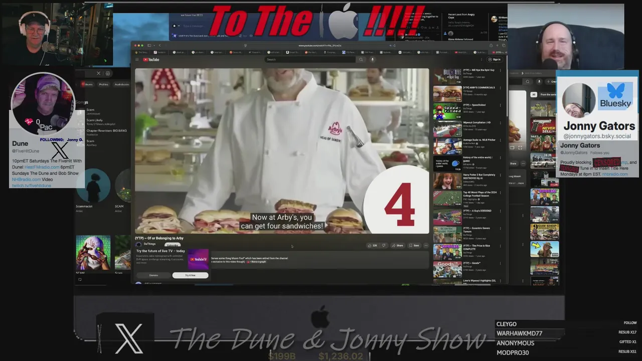The height and width of the screenshot is (361, 642).
Task: Open The Price is Rice COMPLETE video
Action: [447, 252]
